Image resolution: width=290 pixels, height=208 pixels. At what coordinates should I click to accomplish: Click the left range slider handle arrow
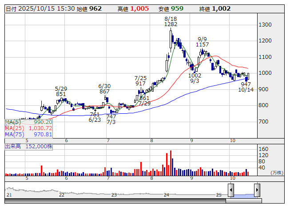click(x=231, y=190)
